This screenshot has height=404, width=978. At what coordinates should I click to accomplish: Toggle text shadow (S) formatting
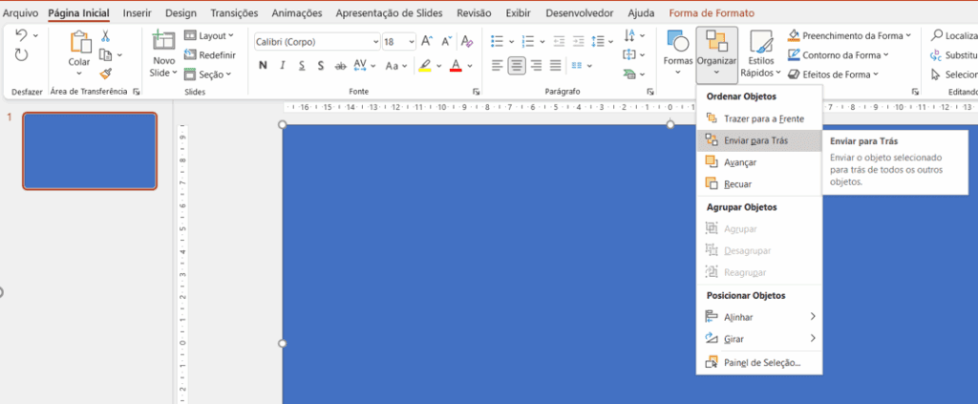[321, 66]
